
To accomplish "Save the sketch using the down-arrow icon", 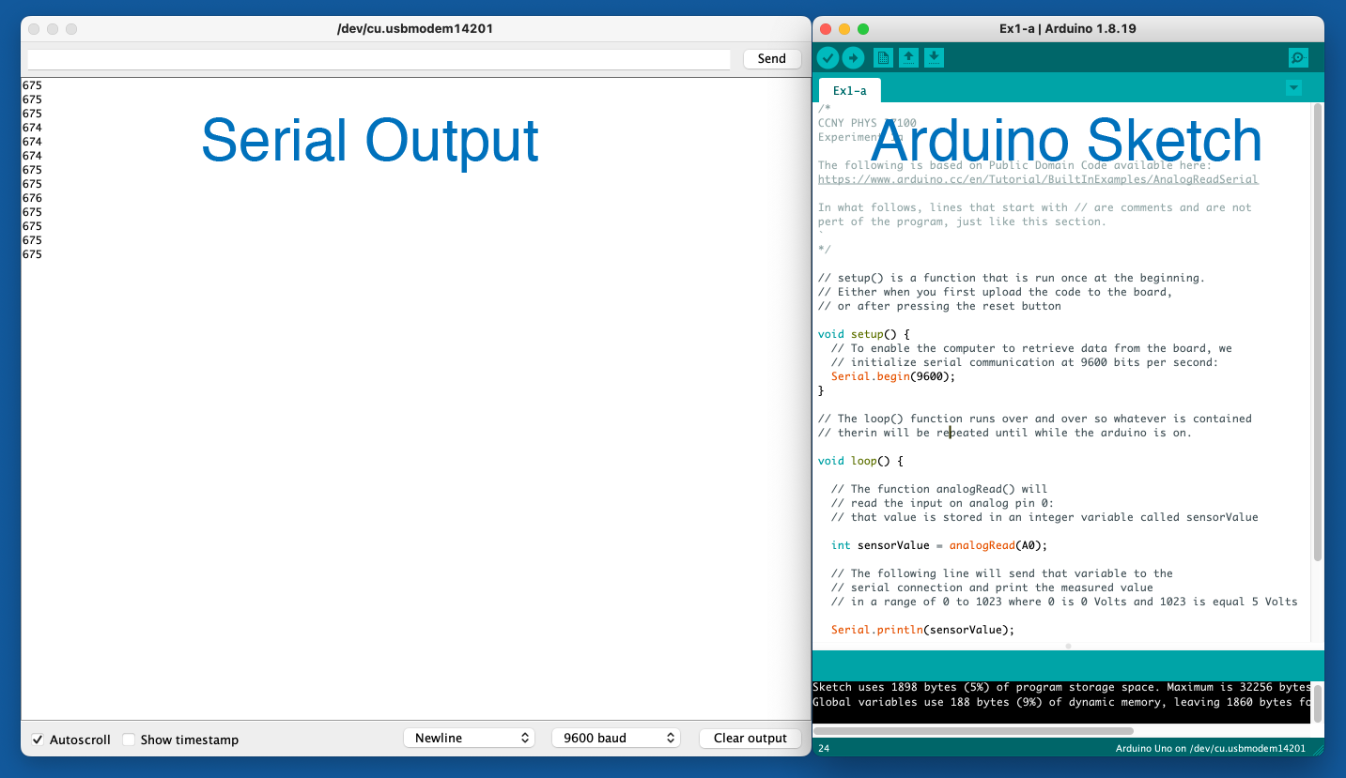I will pos(934,58).
